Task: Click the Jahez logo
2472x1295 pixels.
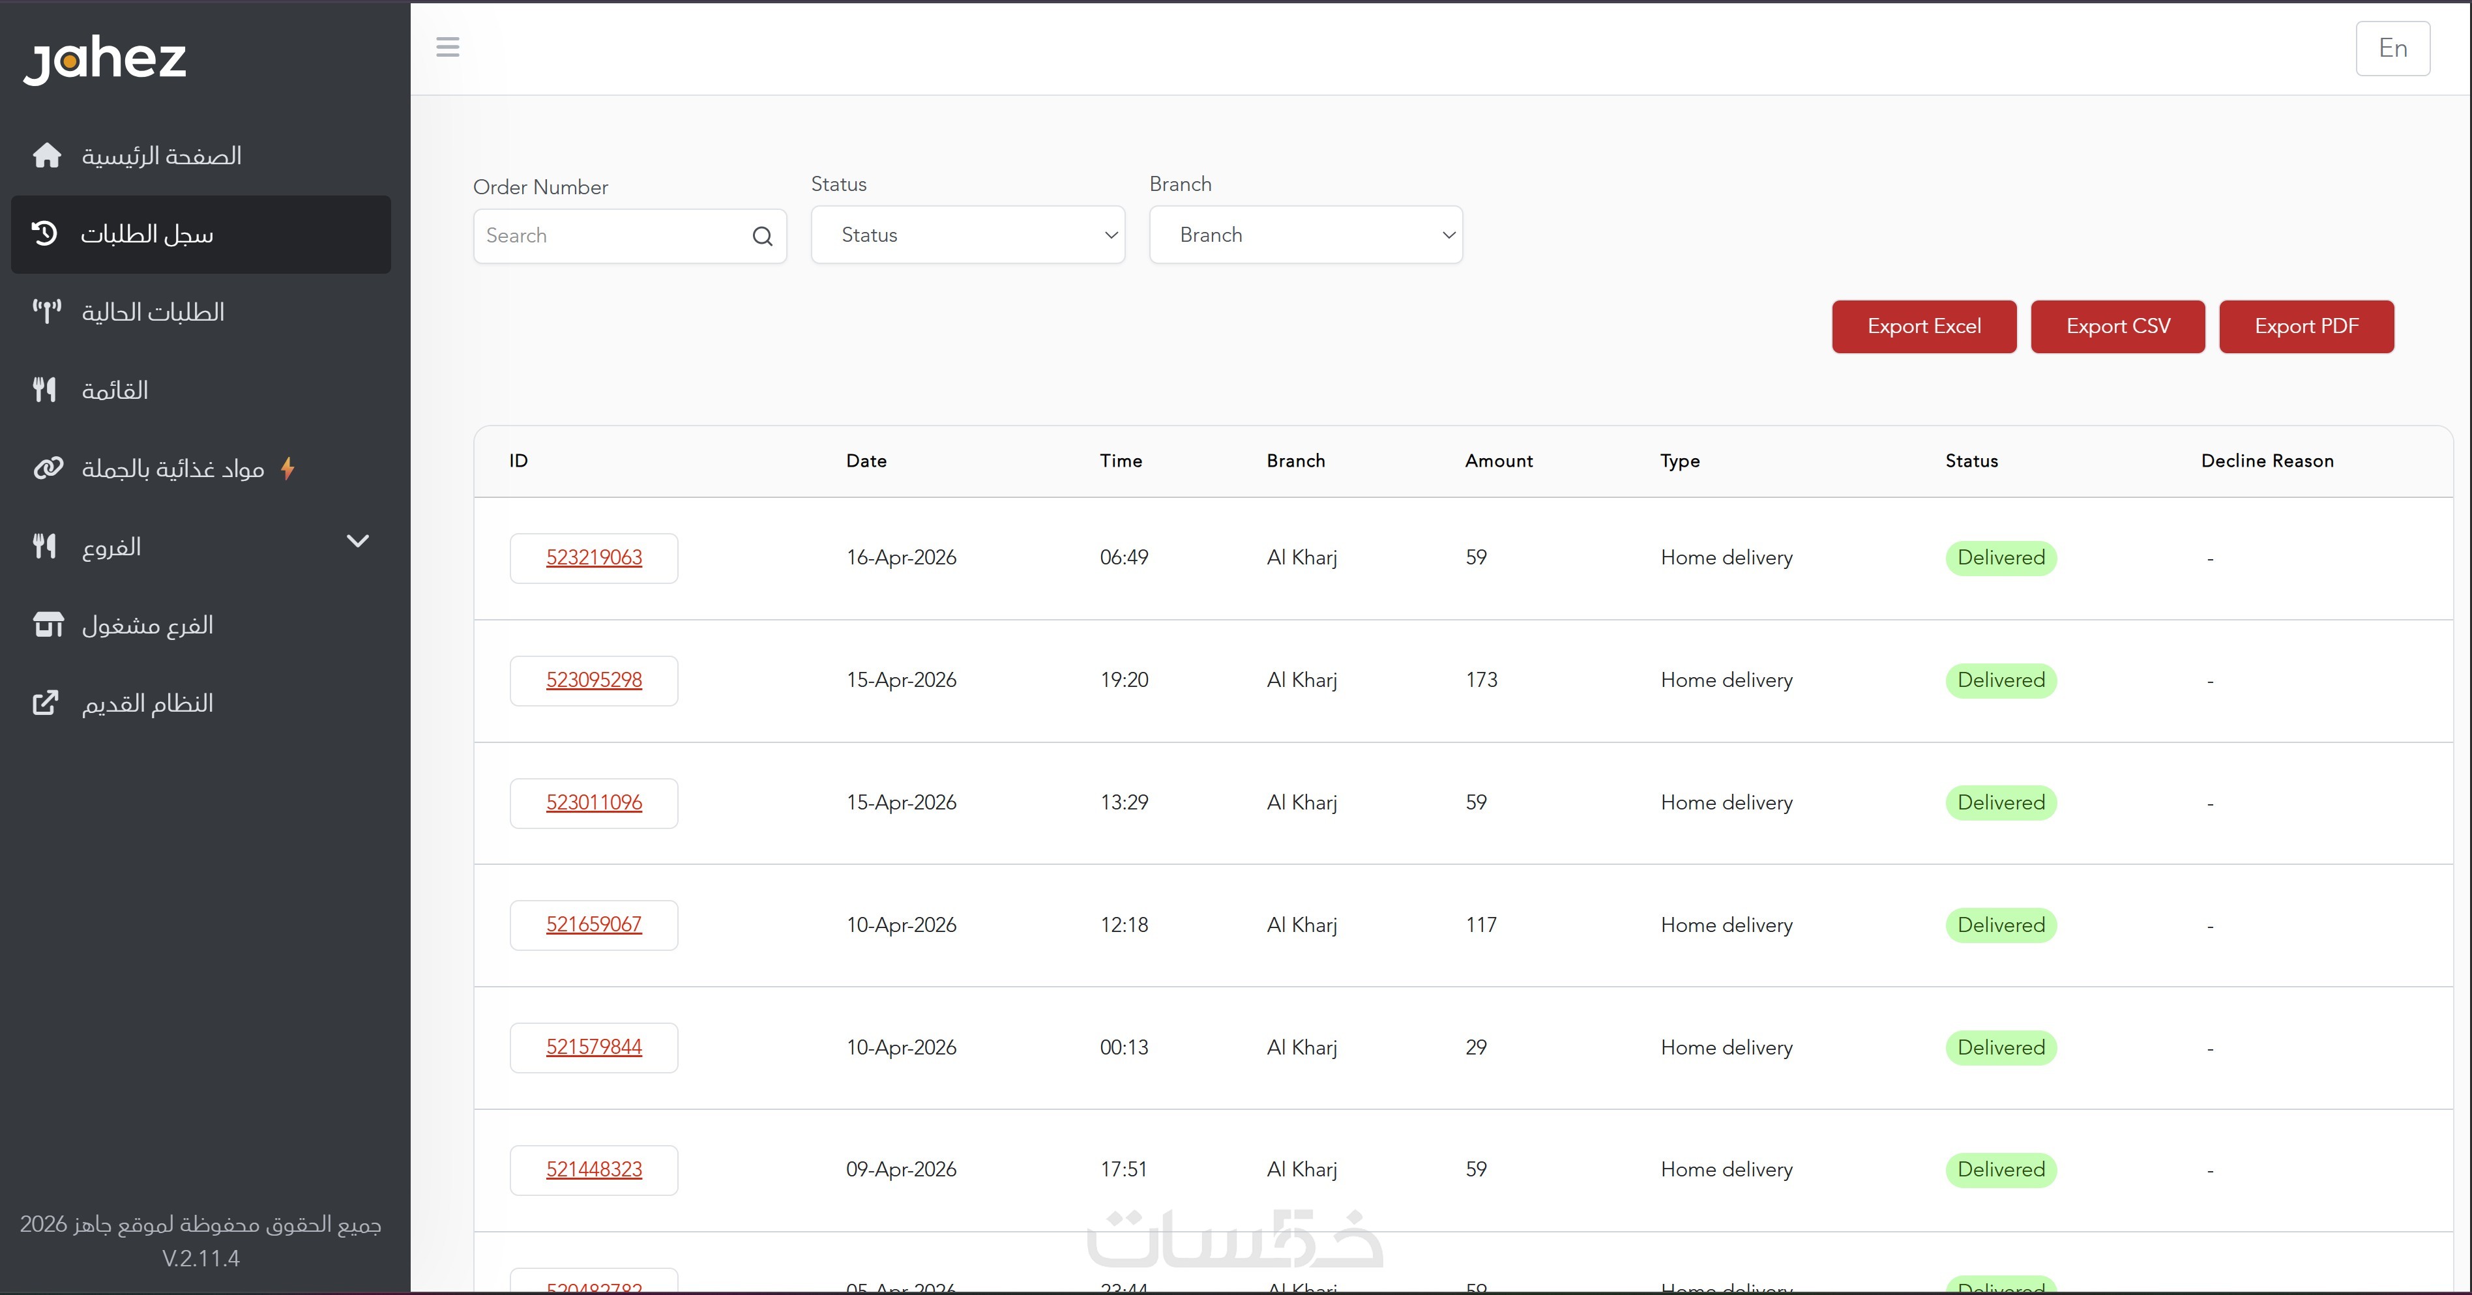Action: (x=104, y=59)
